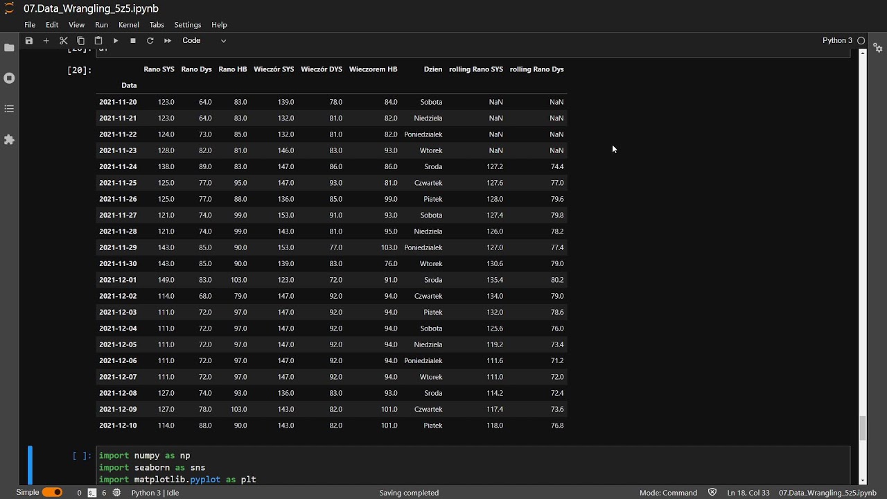The image size is (887, 499).
Task: Open the property inspector gears icon
Action: tap(878, 48)
